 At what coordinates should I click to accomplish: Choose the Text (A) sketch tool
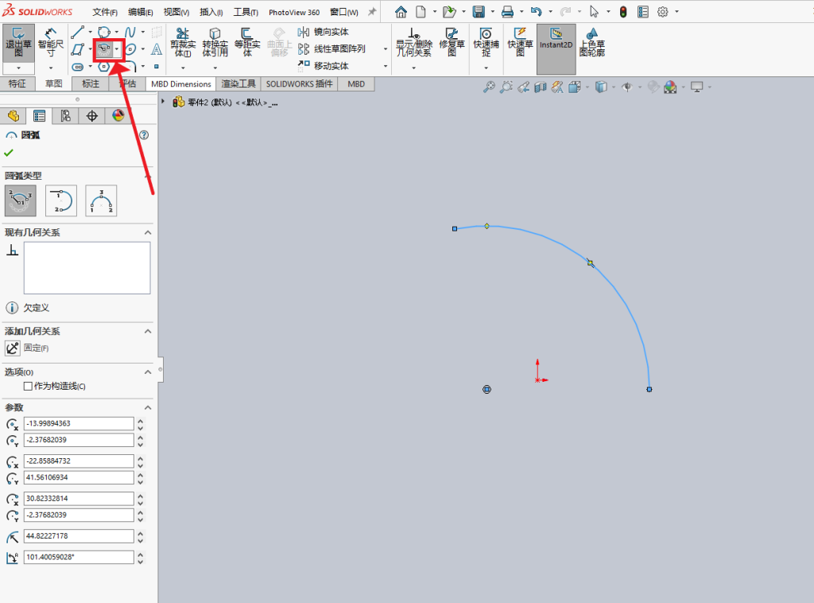coord(157,49)
